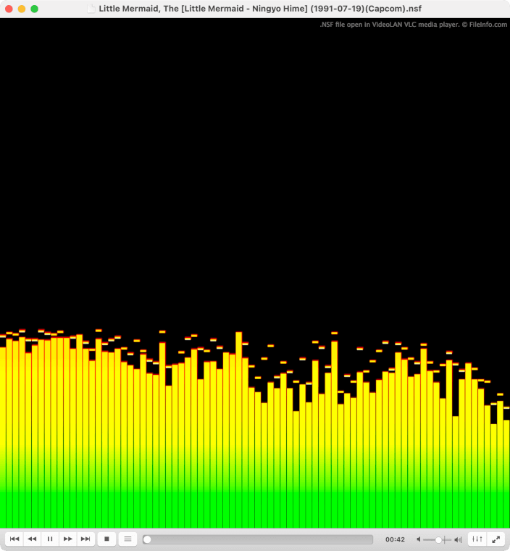Set volume to maximum with loud speaker icon
The width and height of the screenshot is (510, 551).
point(458,539)
